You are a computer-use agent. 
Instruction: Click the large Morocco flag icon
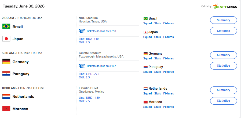coord(6,109)
